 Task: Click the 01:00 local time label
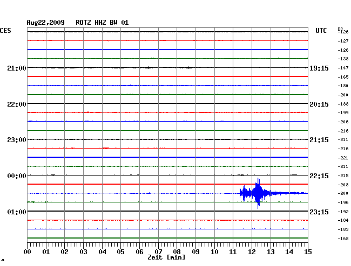[x=17, y=212]
